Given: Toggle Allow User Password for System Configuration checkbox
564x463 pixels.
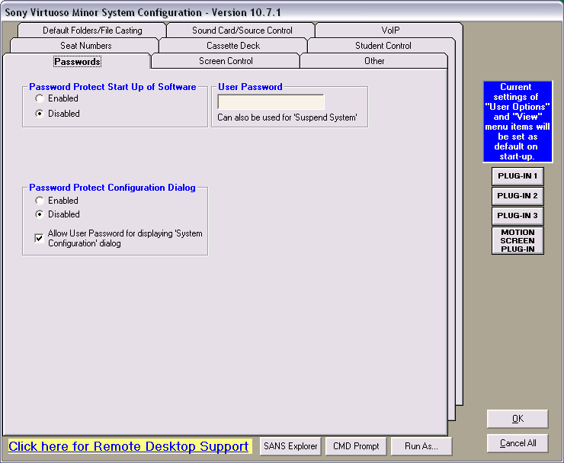Looking at the screenshot, I should [x=39, y=238].
